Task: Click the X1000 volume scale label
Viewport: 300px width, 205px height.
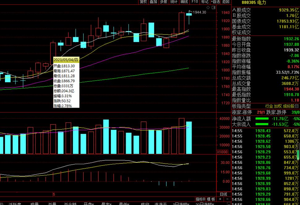Action: (223, 152)
